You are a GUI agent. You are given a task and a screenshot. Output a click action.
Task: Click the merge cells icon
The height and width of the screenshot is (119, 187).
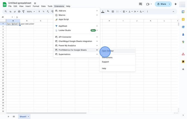(x=117, y=11)
